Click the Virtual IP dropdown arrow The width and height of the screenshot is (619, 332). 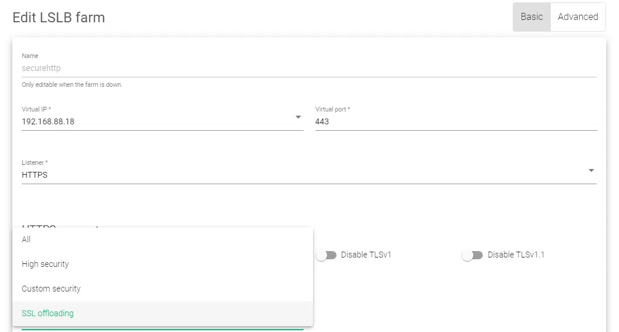tap(298, 117)
